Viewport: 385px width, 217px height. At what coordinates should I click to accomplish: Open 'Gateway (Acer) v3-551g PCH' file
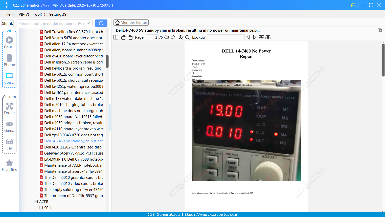tap(71, 153)
